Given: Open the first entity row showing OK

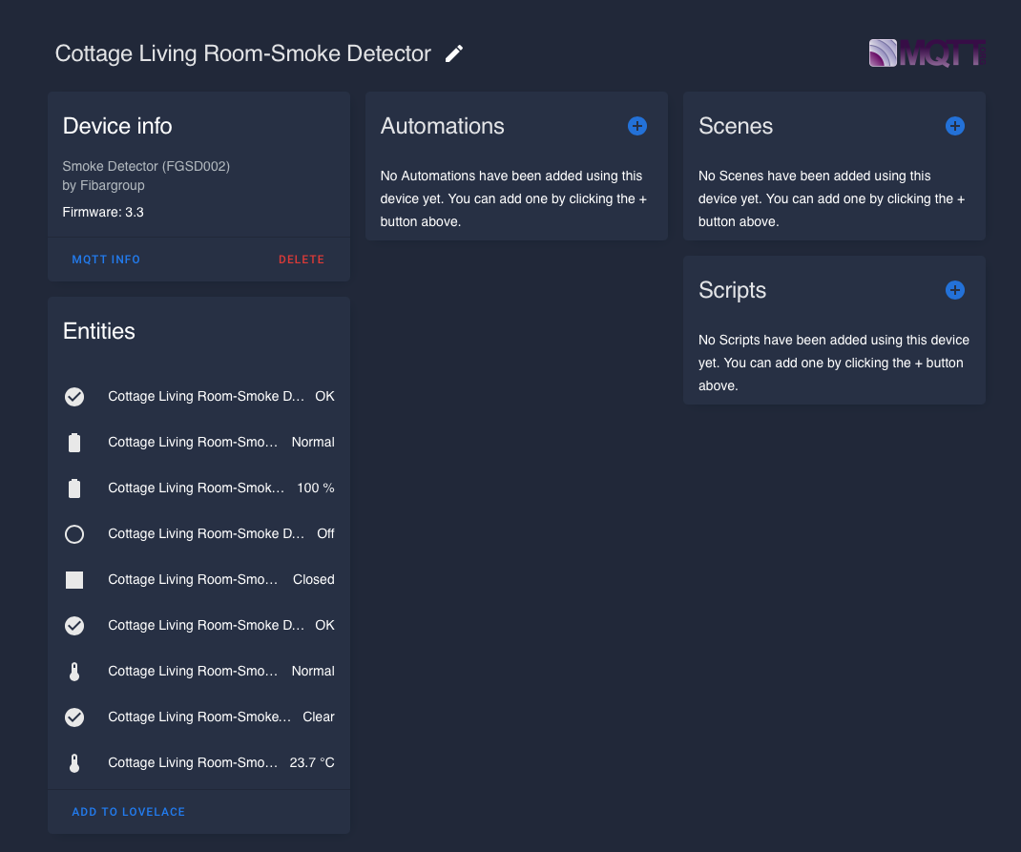Looking at the screenshot, I should (x=205, y=397).
